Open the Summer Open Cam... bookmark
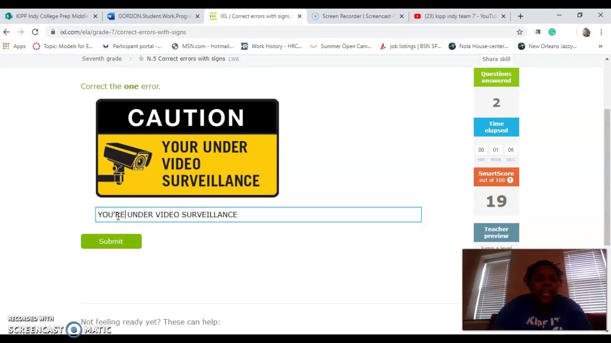The image size is (611, 343). point(340,46)
